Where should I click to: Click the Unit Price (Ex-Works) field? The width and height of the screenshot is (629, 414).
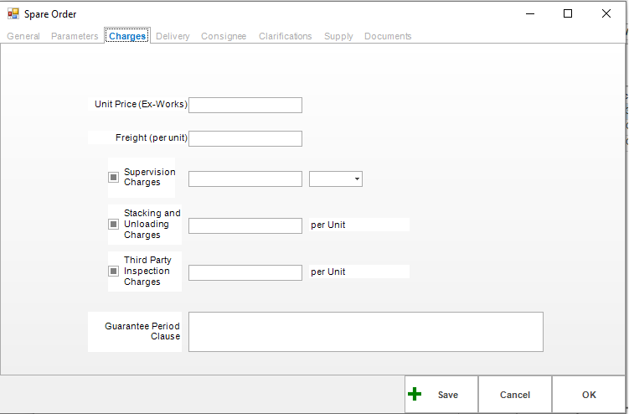(245, 105)
